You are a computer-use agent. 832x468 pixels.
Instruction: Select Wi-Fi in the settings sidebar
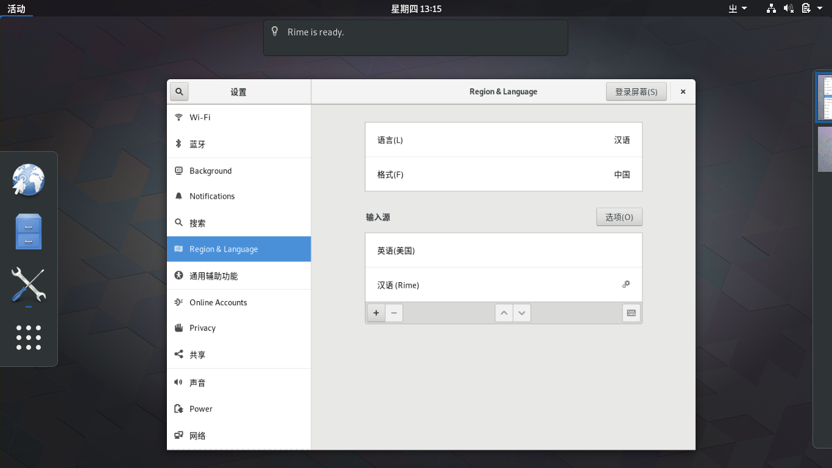[x=239, y=118]
